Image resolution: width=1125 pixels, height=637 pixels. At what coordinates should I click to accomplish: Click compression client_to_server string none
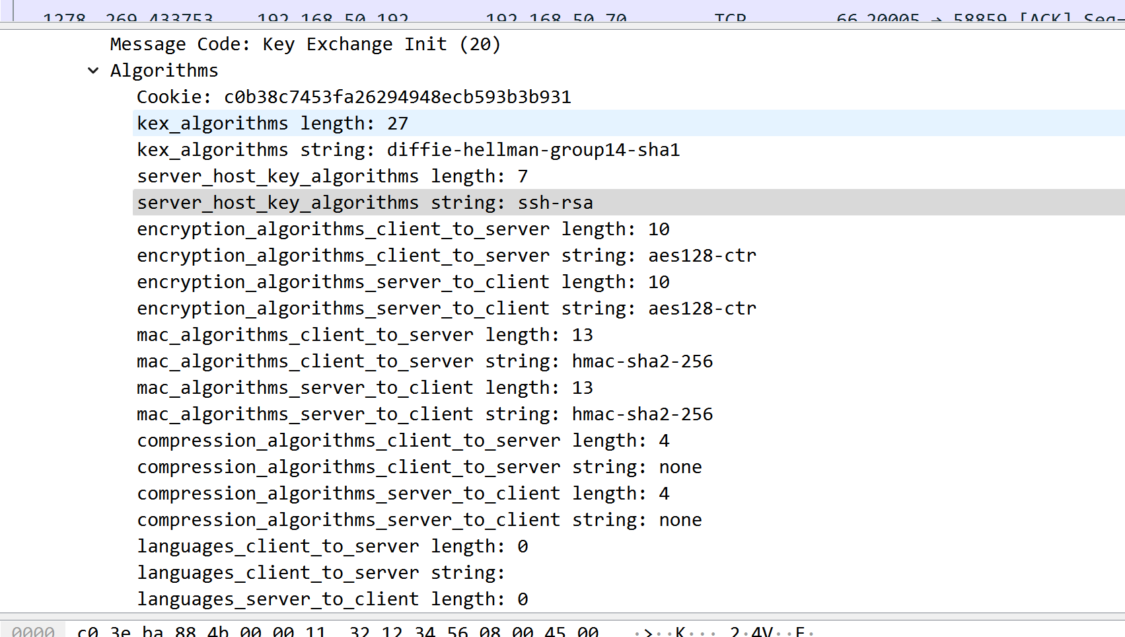(x=419, y=467)
